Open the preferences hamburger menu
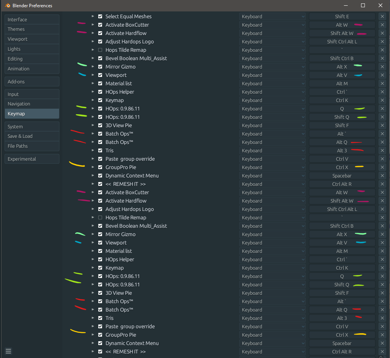 pos(8,351)
